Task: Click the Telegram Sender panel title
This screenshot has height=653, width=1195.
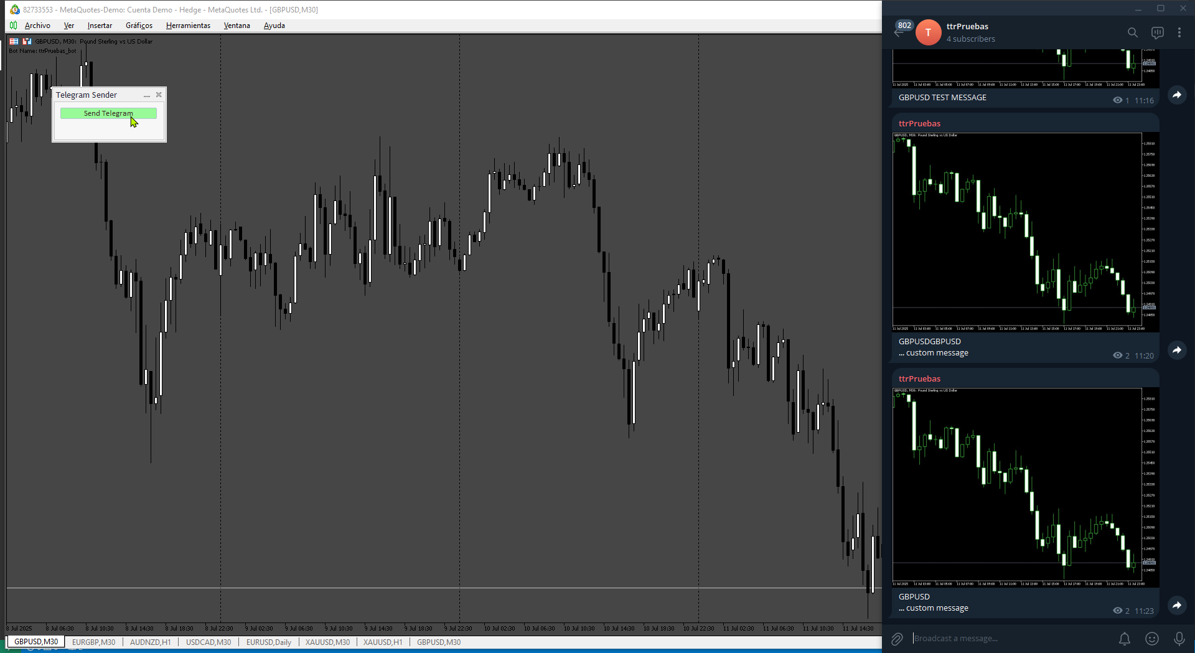Action: click(x=87, y=95)
